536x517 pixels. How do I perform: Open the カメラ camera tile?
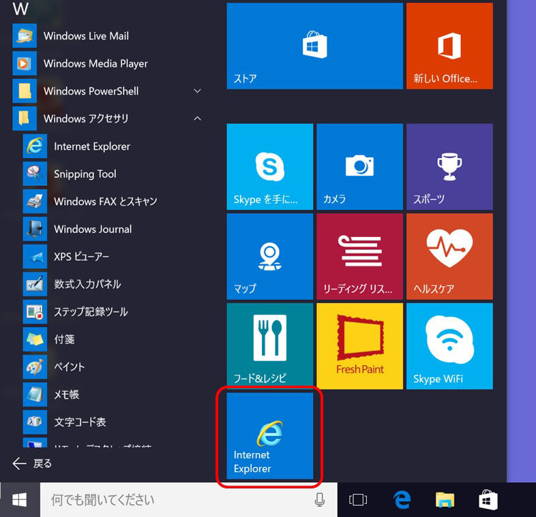click(x=359, y=167)
